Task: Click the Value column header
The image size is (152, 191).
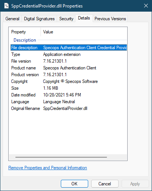Action: coord(84,32)
